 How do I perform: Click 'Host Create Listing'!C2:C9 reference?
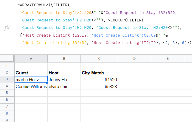click(124, 35)
